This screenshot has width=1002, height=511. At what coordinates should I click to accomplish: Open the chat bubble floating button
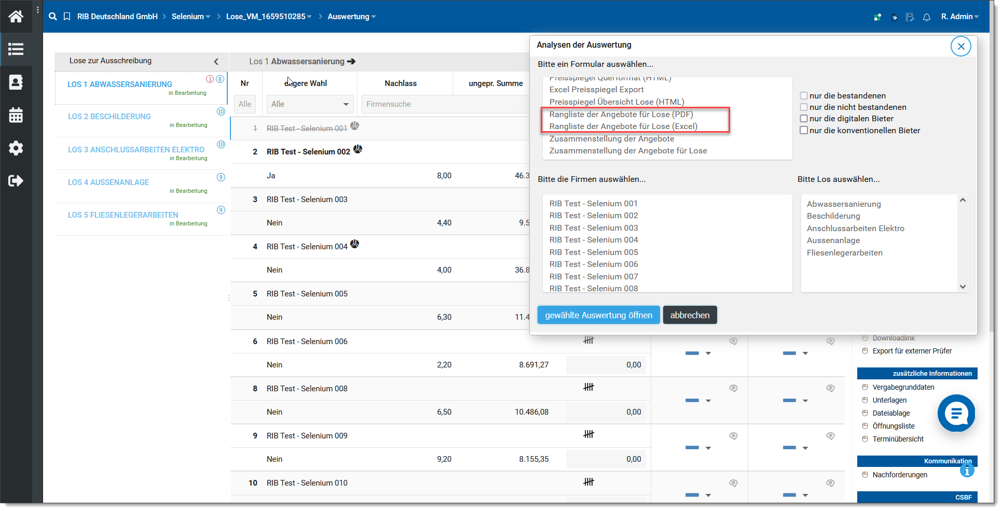(956, 413)
